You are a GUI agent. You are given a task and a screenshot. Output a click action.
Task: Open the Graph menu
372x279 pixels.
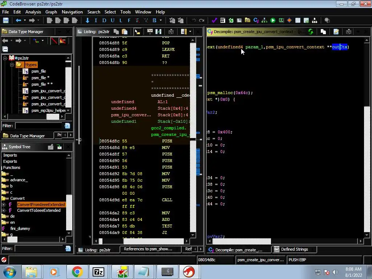click(x=51, y=12)
